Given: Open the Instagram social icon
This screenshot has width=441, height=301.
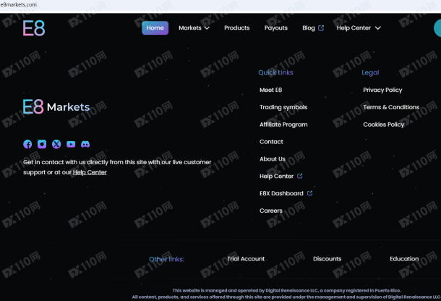Looking at the screenshot, I should click(x=42, y=144).
